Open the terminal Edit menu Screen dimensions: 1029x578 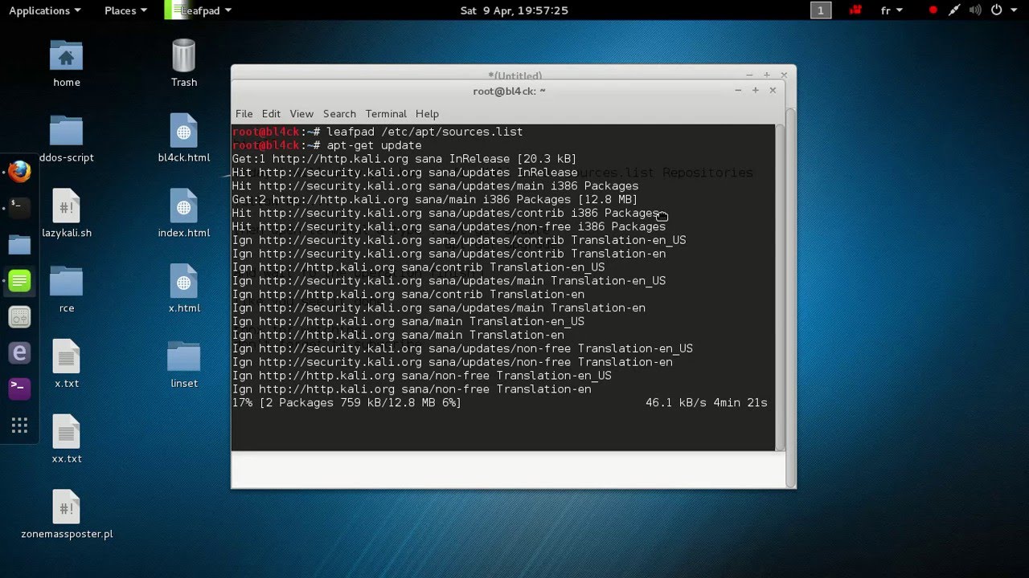click(x=271, y=114)
